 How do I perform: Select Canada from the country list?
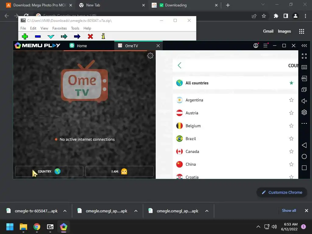[x=236, y=151]
